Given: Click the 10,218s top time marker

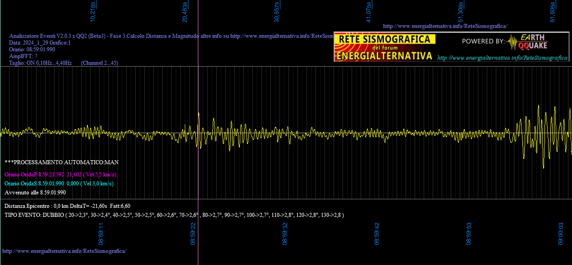Looking at the screenshot, I should pos(93,12).
